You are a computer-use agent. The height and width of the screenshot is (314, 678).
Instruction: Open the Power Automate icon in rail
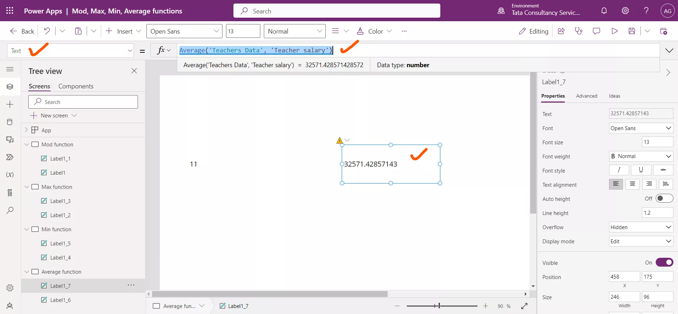point(10,157)
